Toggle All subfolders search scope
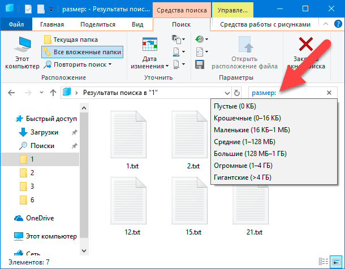This screenshot has height=269, width=345. click(82, 52)
